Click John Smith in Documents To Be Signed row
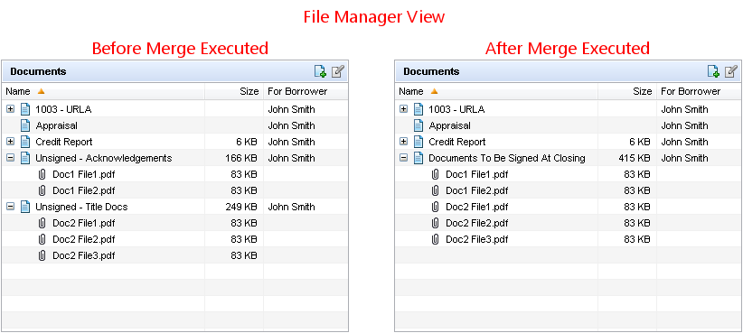The height and width of the screenshot is (333, 743). point(685,158)
